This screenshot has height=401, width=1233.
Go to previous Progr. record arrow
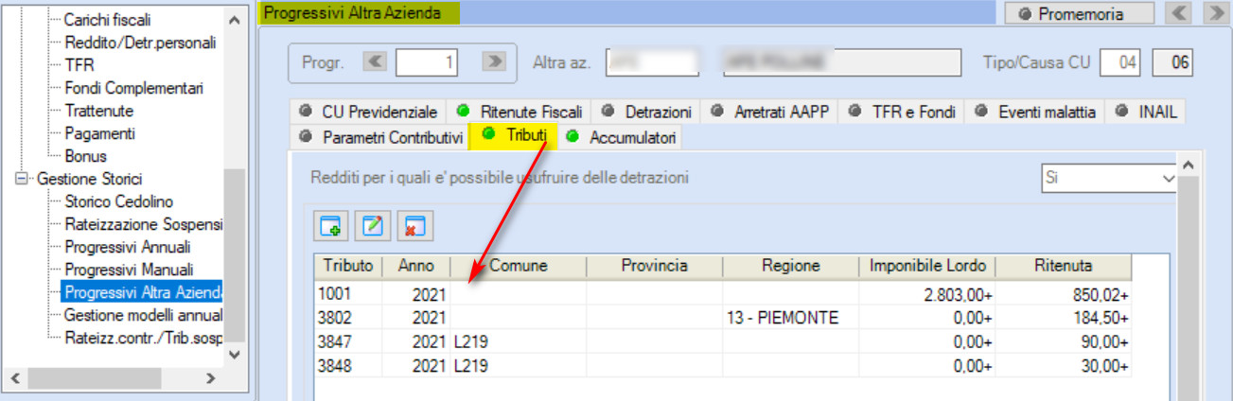(x=376, y=62)
